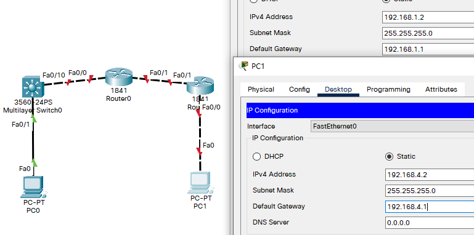Image resolution: width=474 pixels, height=235 pixels.
Task: Click the PC1 window title icon
Action: 243,65
